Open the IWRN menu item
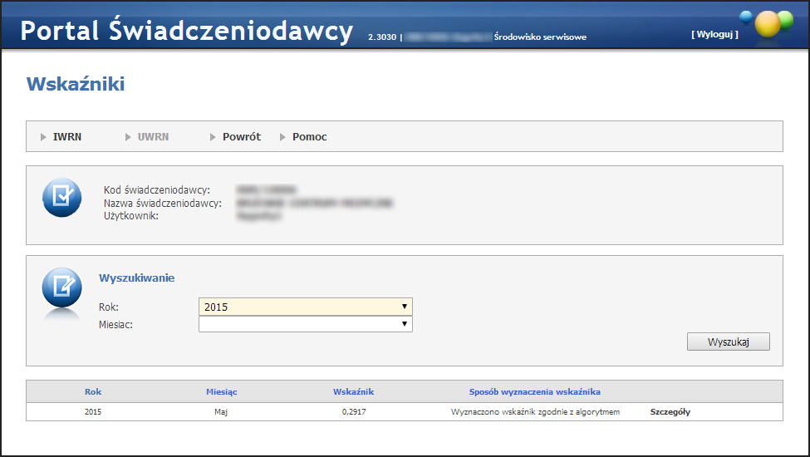 click(67, 137)
